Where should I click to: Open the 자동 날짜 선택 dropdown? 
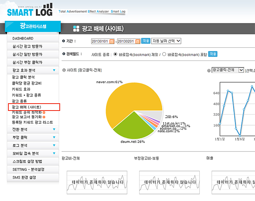coord(166,41)
